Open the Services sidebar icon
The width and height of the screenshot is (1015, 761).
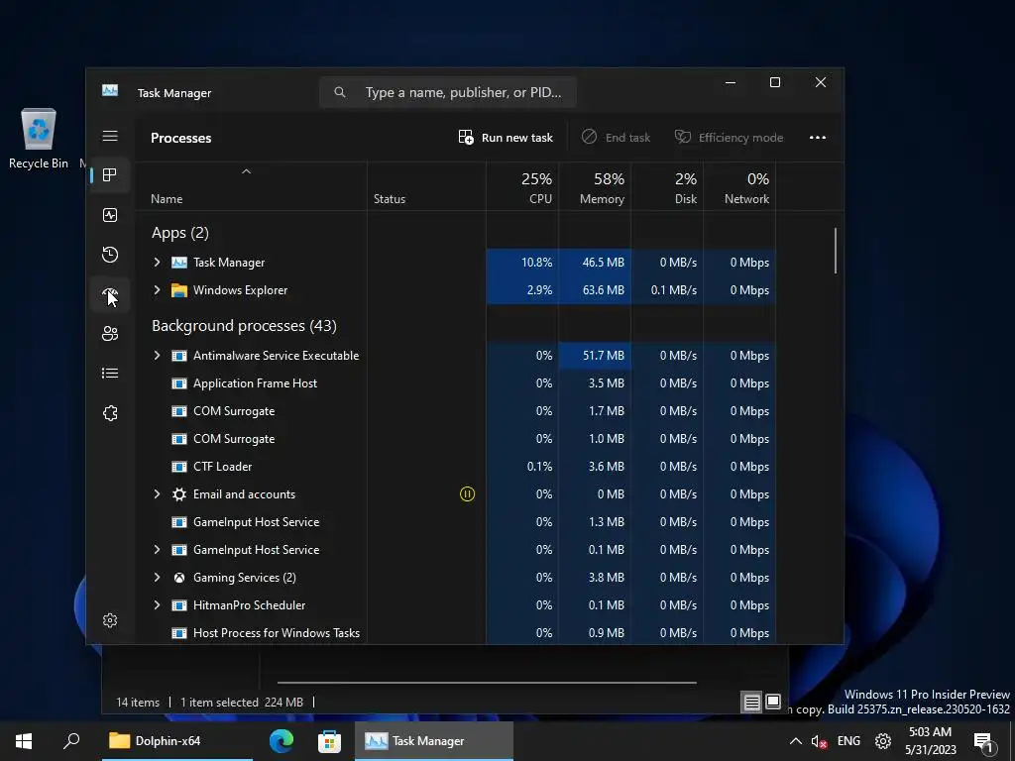click(x=110, y=413)
